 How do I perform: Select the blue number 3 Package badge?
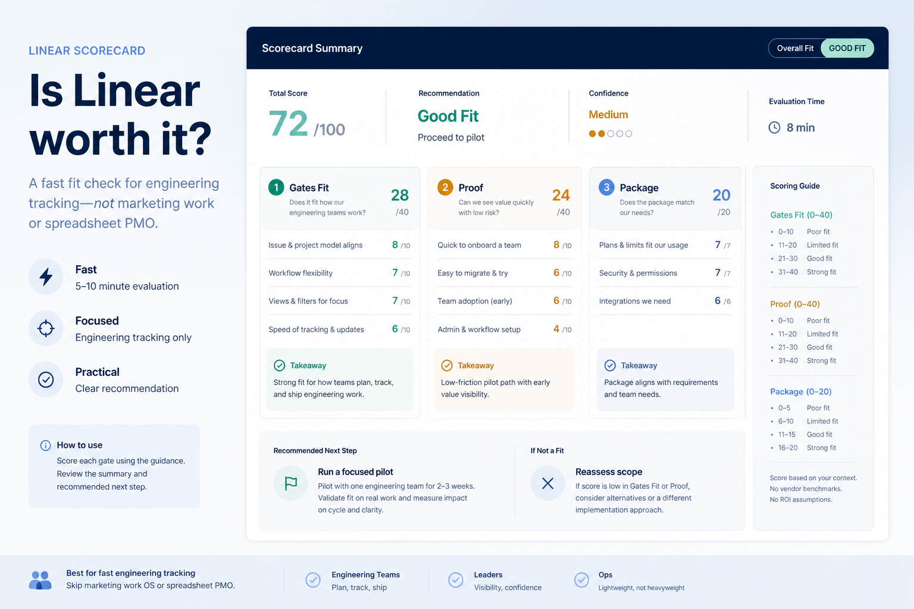coord(606,187)
